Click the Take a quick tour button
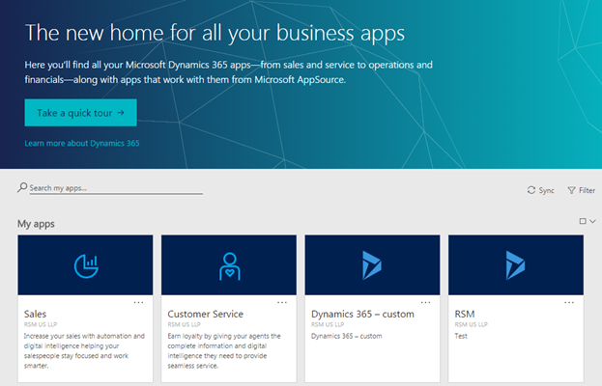Viewport: 602px width, 386px height. [80, 113]
